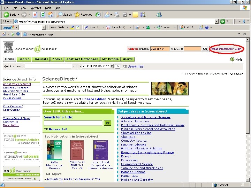Go to browser Home page icon

coord(51,15)
